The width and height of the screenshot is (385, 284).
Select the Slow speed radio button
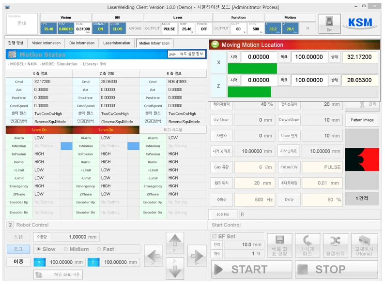39,249
